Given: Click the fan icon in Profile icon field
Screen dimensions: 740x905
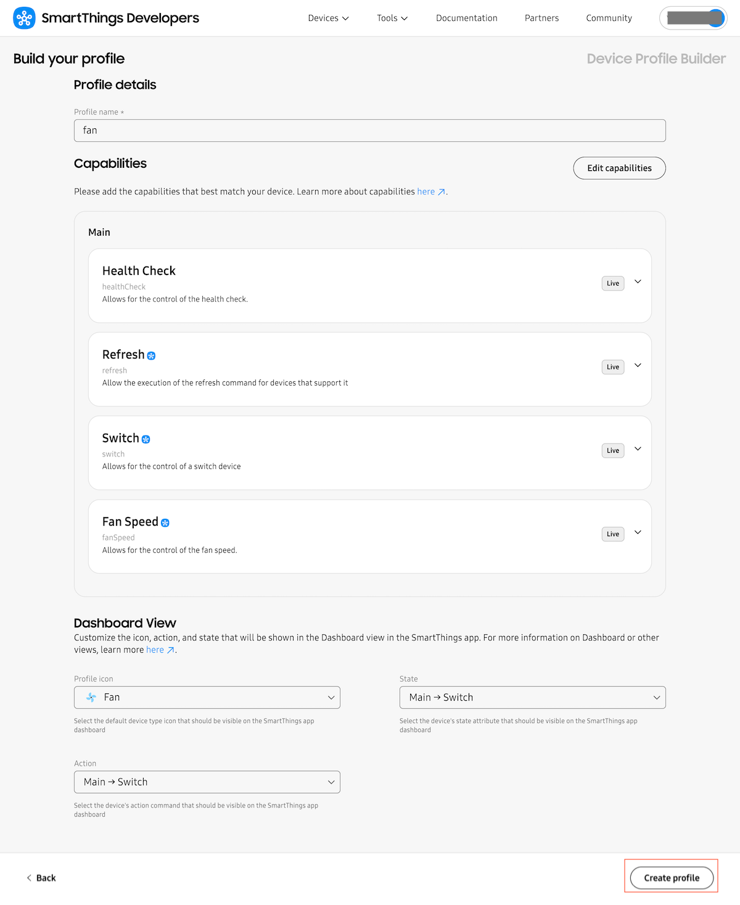Looking at the screenshot, I should pyautogui.click(x=91, y=697).
